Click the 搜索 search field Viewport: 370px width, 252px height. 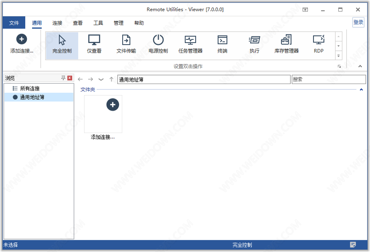[x=329, y=80]
